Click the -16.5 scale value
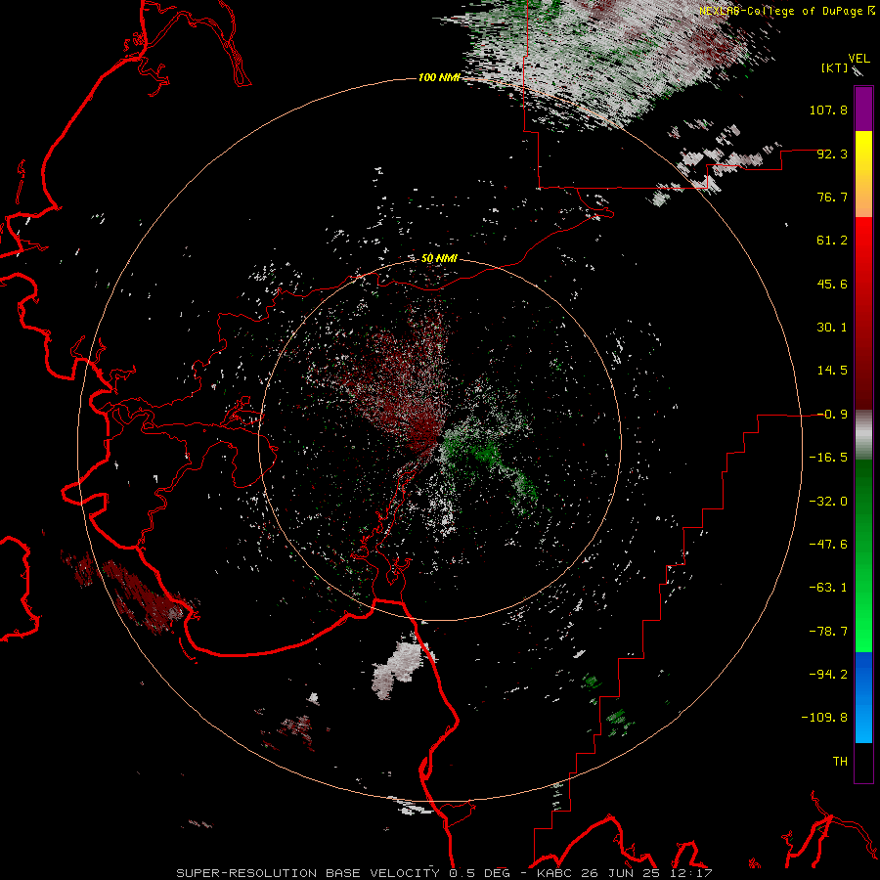 click(828, 458)
